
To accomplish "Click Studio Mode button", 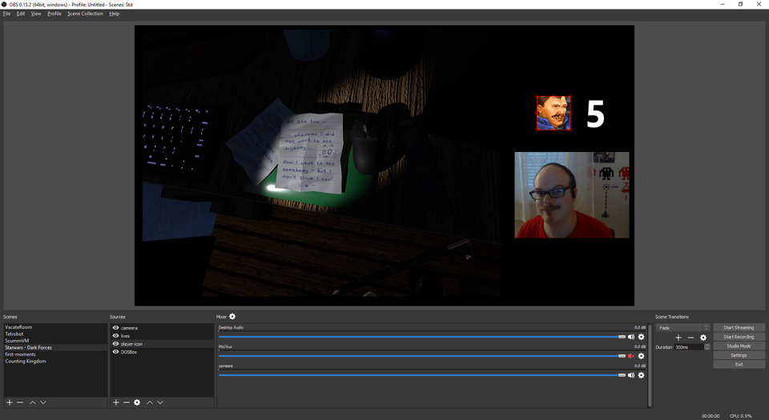I will [739, 346].
